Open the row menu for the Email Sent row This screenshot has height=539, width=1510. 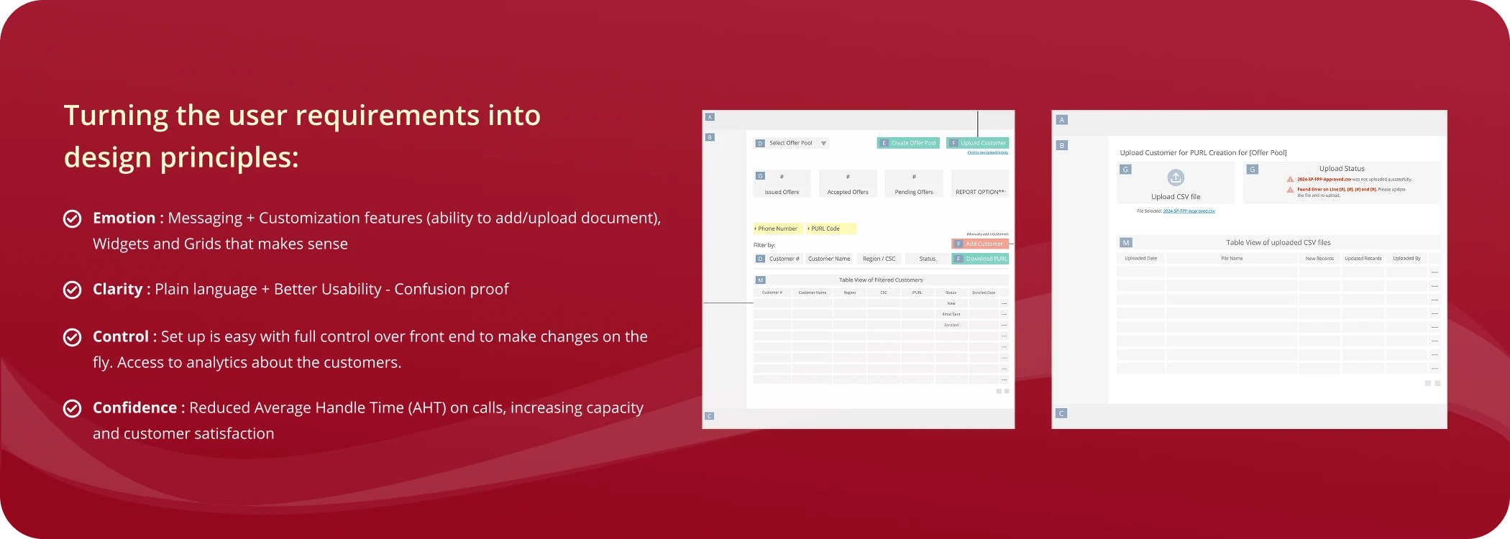coord(1005,314)
